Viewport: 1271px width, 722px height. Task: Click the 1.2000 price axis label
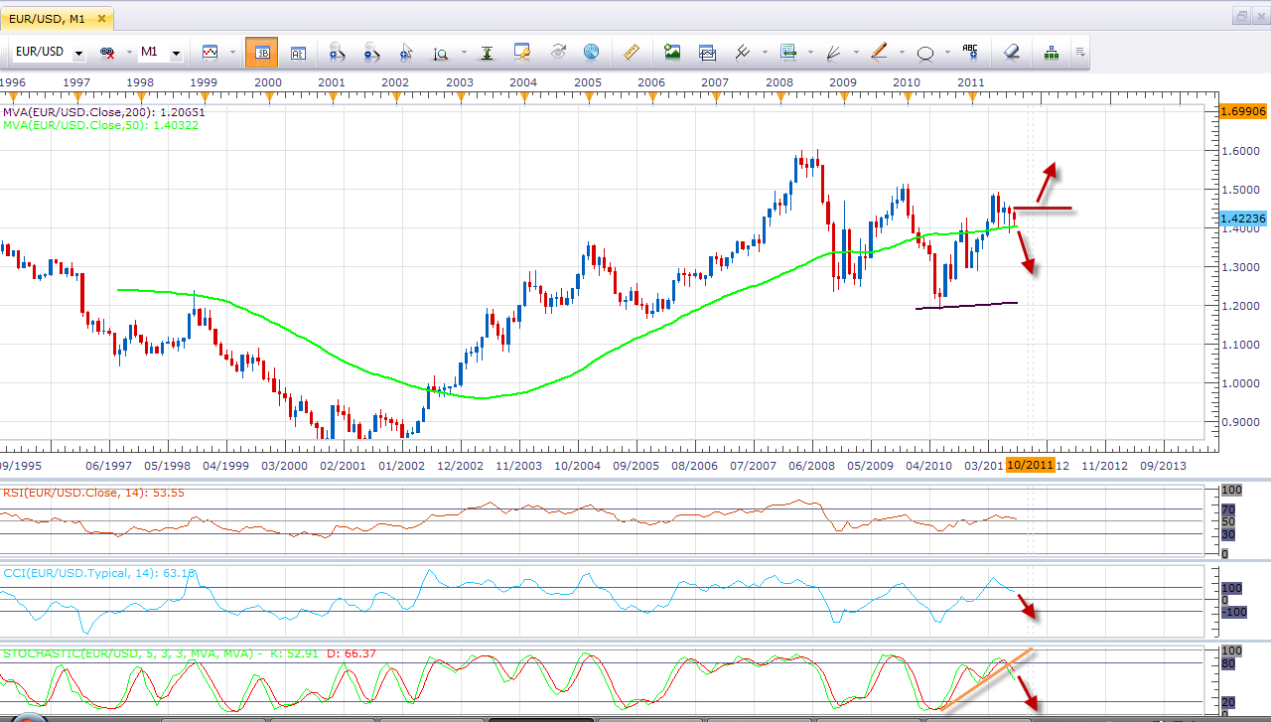click(x=1240, y=306)
